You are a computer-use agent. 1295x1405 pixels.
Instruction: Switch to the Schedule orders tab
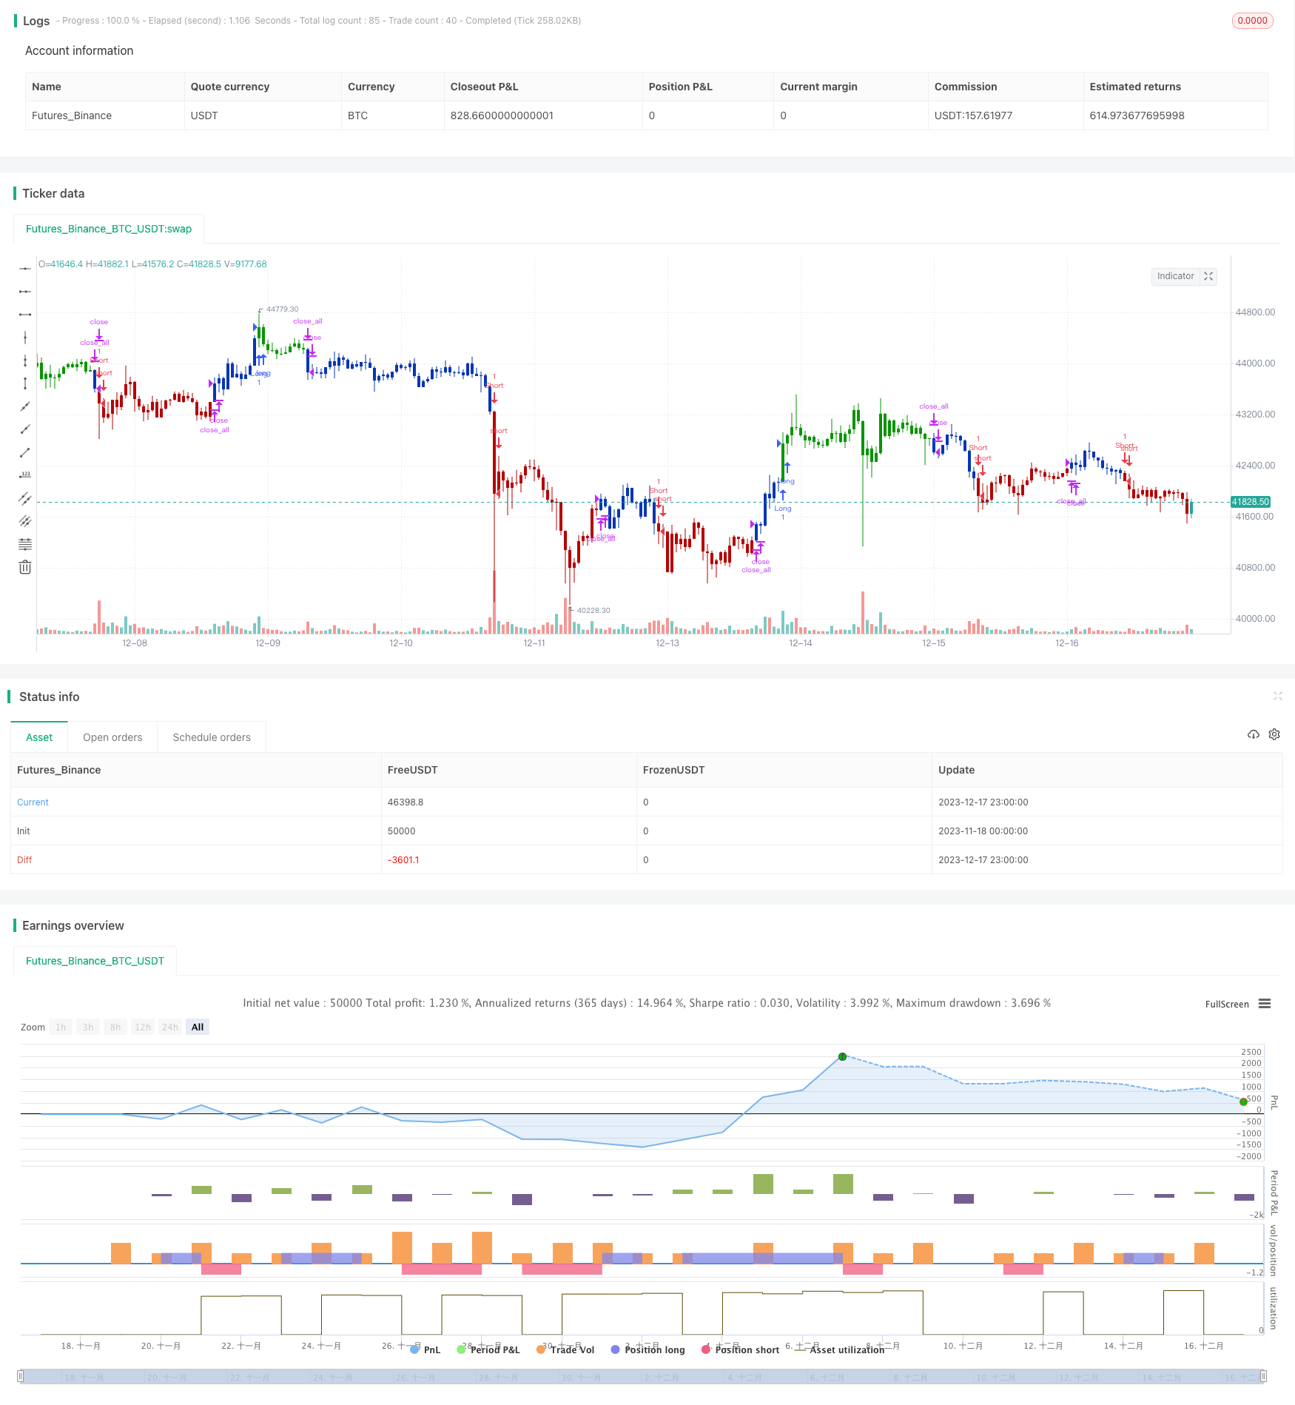pos(212,737)
